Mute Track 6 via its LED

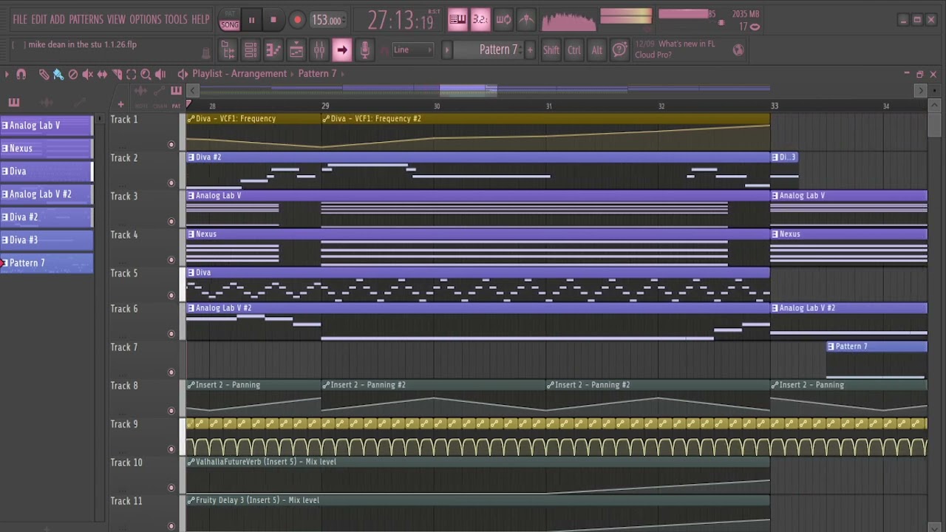coord(171,334)
